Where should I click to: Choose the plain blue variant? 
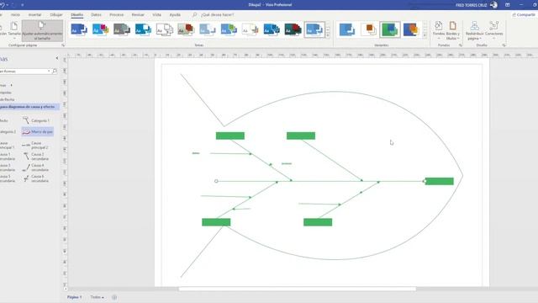pos(347,30)
